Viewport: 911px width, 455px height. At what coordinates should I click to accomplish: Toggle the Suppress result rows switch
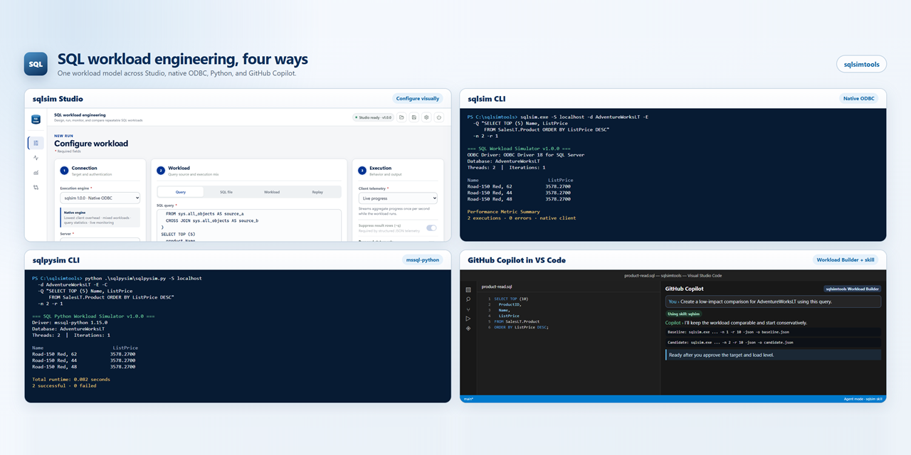[431, 228]
